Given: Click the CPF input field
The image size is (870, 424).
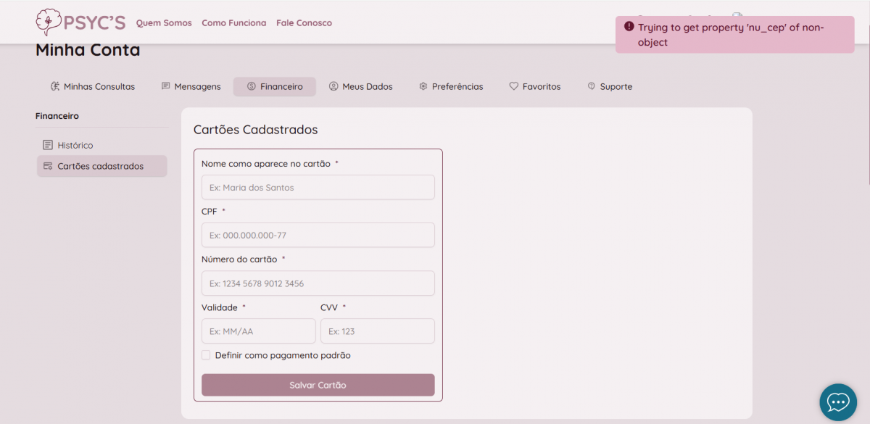Looking at the screenshot, I should point(318,236).
